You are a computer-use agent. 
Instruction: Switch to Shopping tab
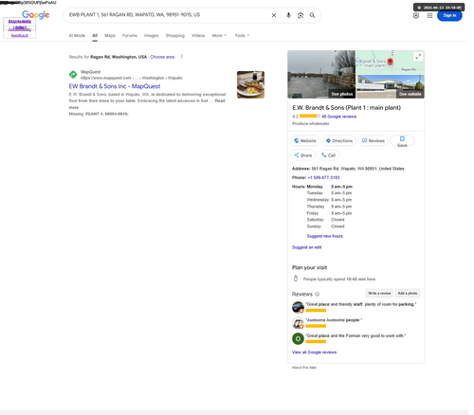tap(175, 36)
